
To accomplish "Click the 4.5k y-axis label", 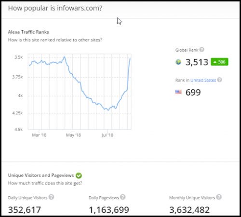I will tap(19, 130).
